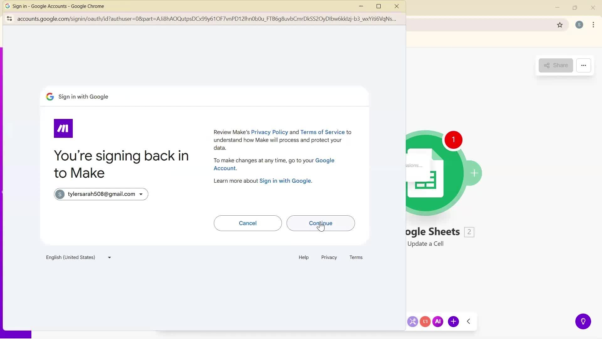Open the Chrome browser menu
The height and width of the screenshot is (339, 602).
pyautogui.click(x=593, y=25)
